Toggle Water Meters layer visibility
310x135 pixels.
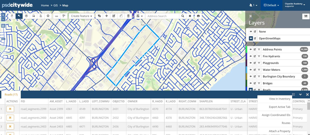click(251, 70)
